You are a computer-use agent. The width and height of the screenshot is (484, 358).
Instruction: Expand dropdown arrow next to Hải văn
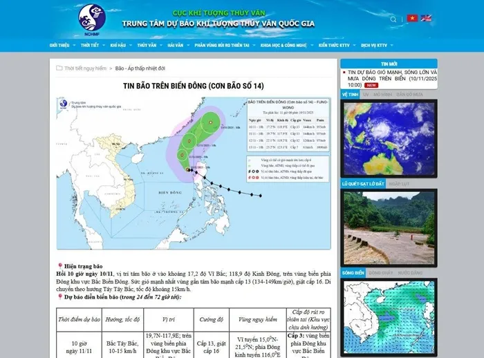click(x=188, y=46)
